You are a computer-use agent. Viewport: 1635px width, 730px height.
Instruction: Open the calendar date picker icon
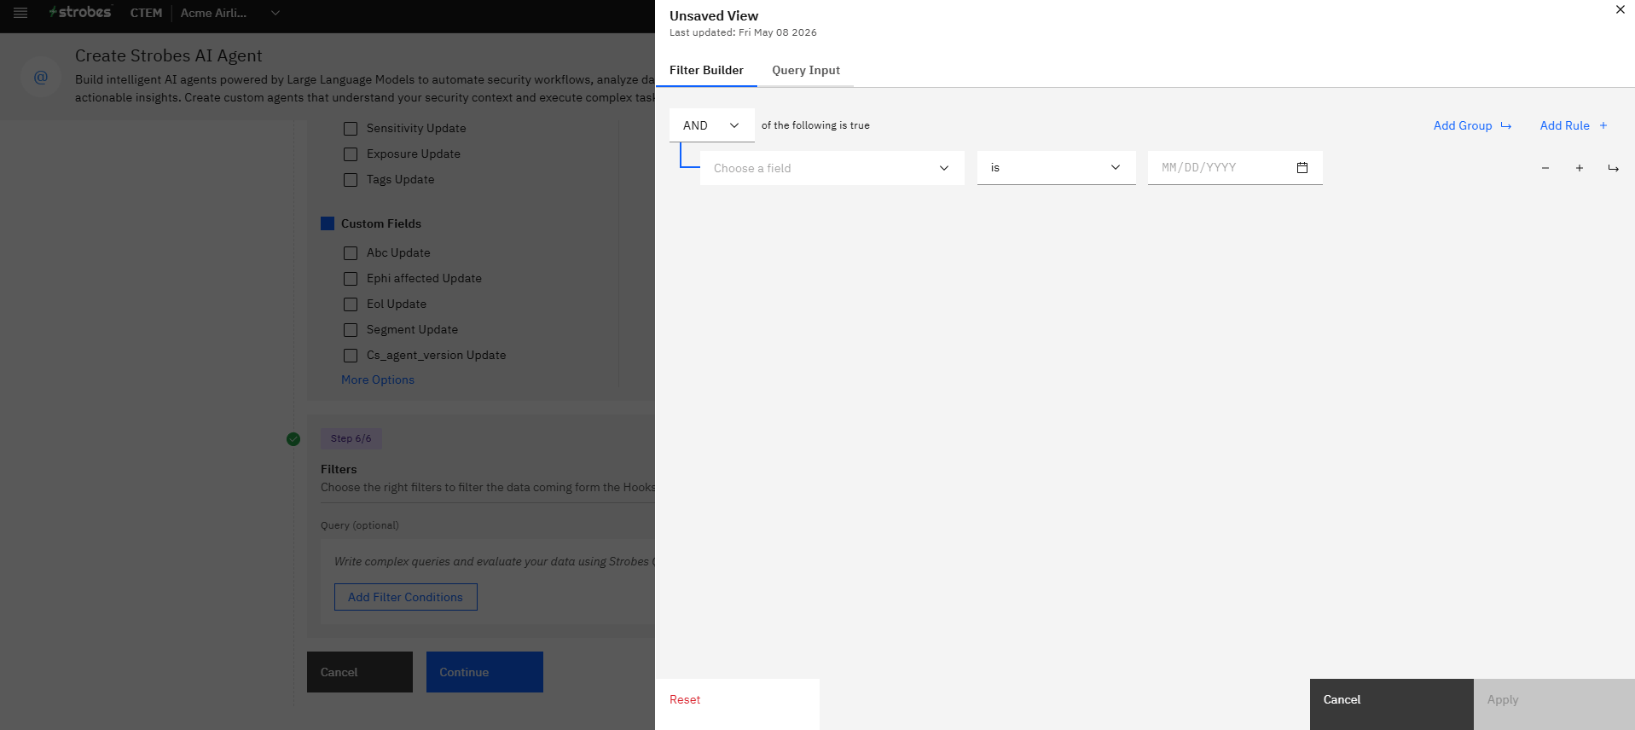[x=1302, y=168]
